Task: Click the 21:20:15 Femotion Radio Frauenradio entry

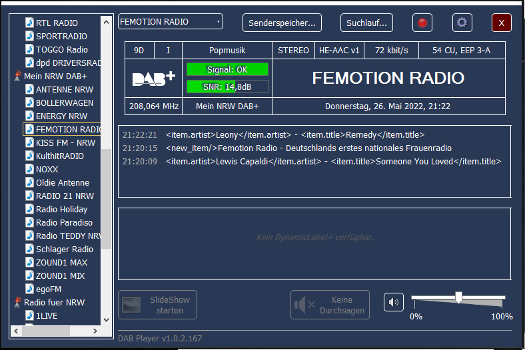Action: [x=287, y=148]
